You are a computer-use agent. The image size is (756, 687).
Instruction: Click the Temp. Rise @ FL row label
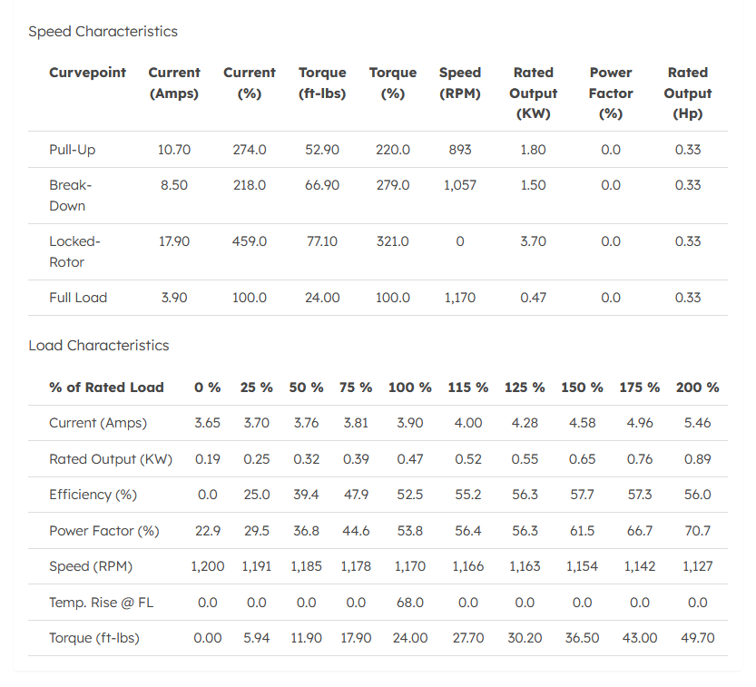click(101, 603)
